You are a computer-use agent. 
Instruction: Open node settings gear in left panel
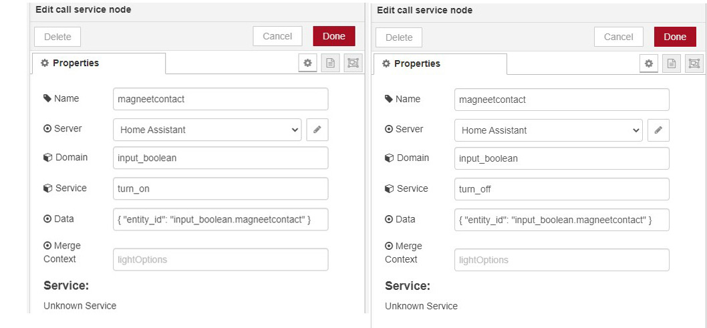pyautogui.click(x=307, y=63)
